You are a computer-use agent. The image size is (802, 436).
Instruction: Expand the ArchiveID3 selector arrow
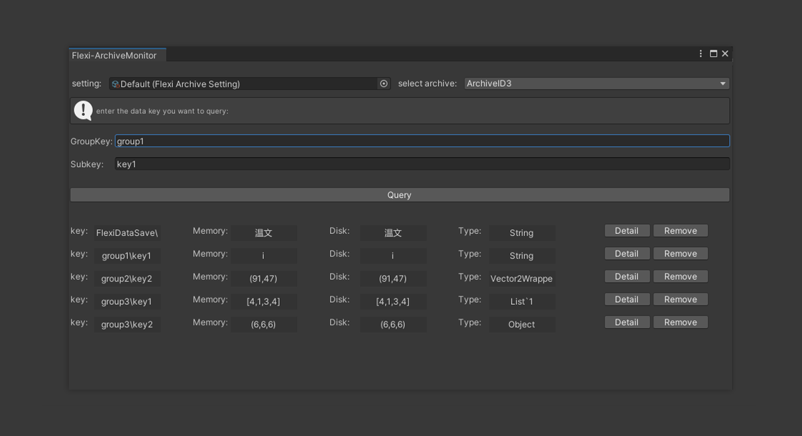pyautogui.click(x=723, y=83)
